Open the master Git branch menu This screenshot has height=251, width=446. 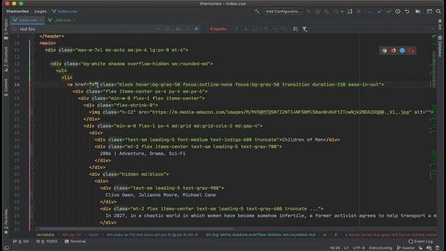click(x=406, y=248)
